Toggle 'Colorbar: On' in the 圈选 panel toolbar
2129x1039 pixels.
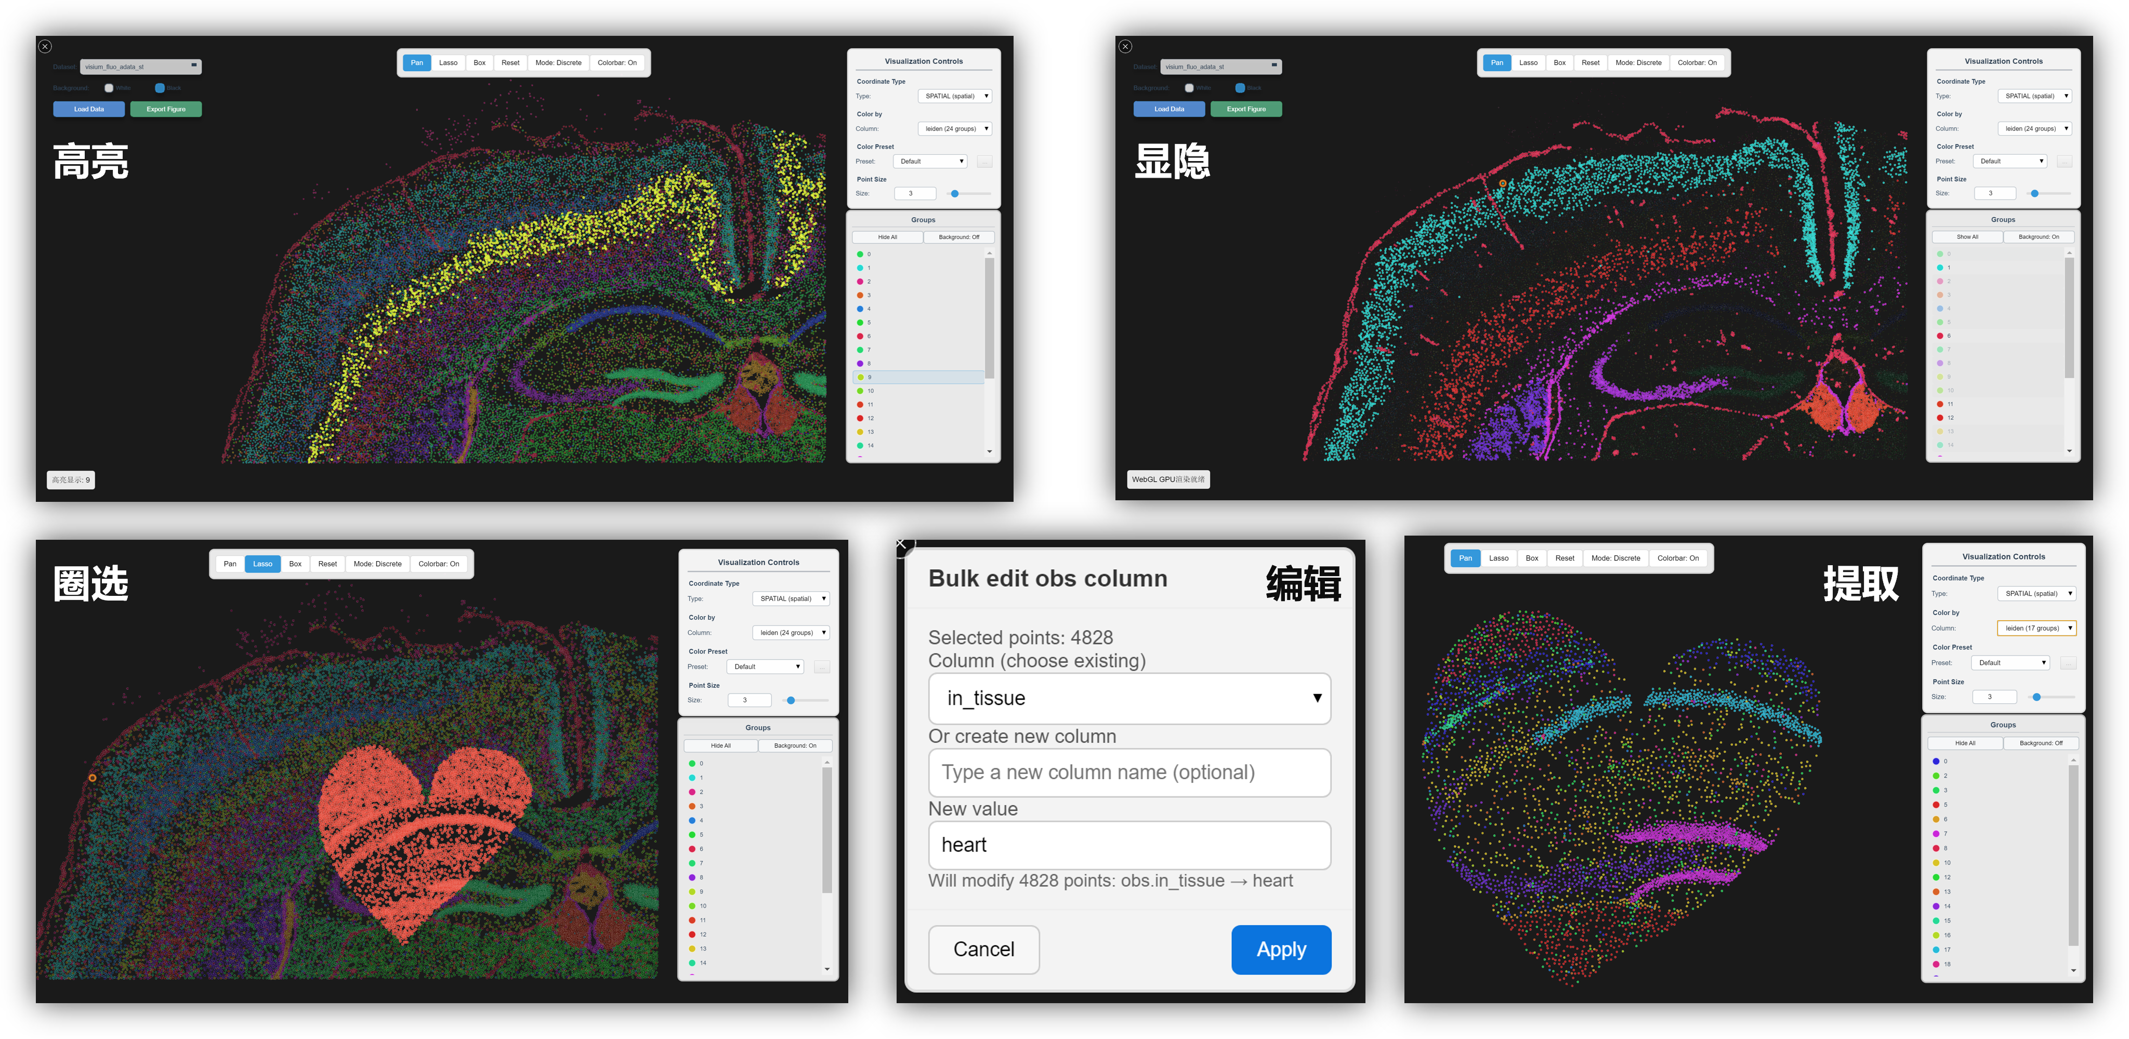click(x=438, y=564)
